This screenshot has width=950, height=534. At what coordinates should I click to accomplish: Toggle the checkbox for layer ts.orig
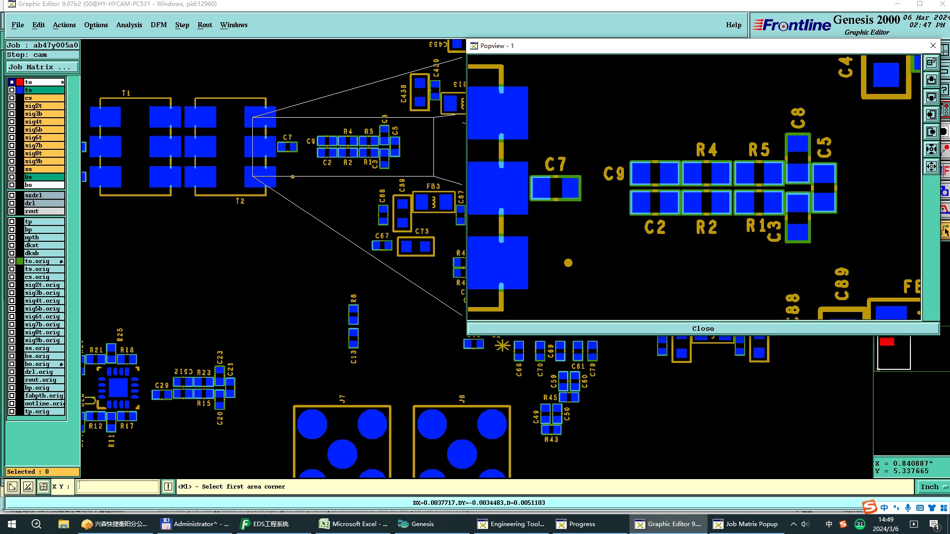click(x=12, y=269)
